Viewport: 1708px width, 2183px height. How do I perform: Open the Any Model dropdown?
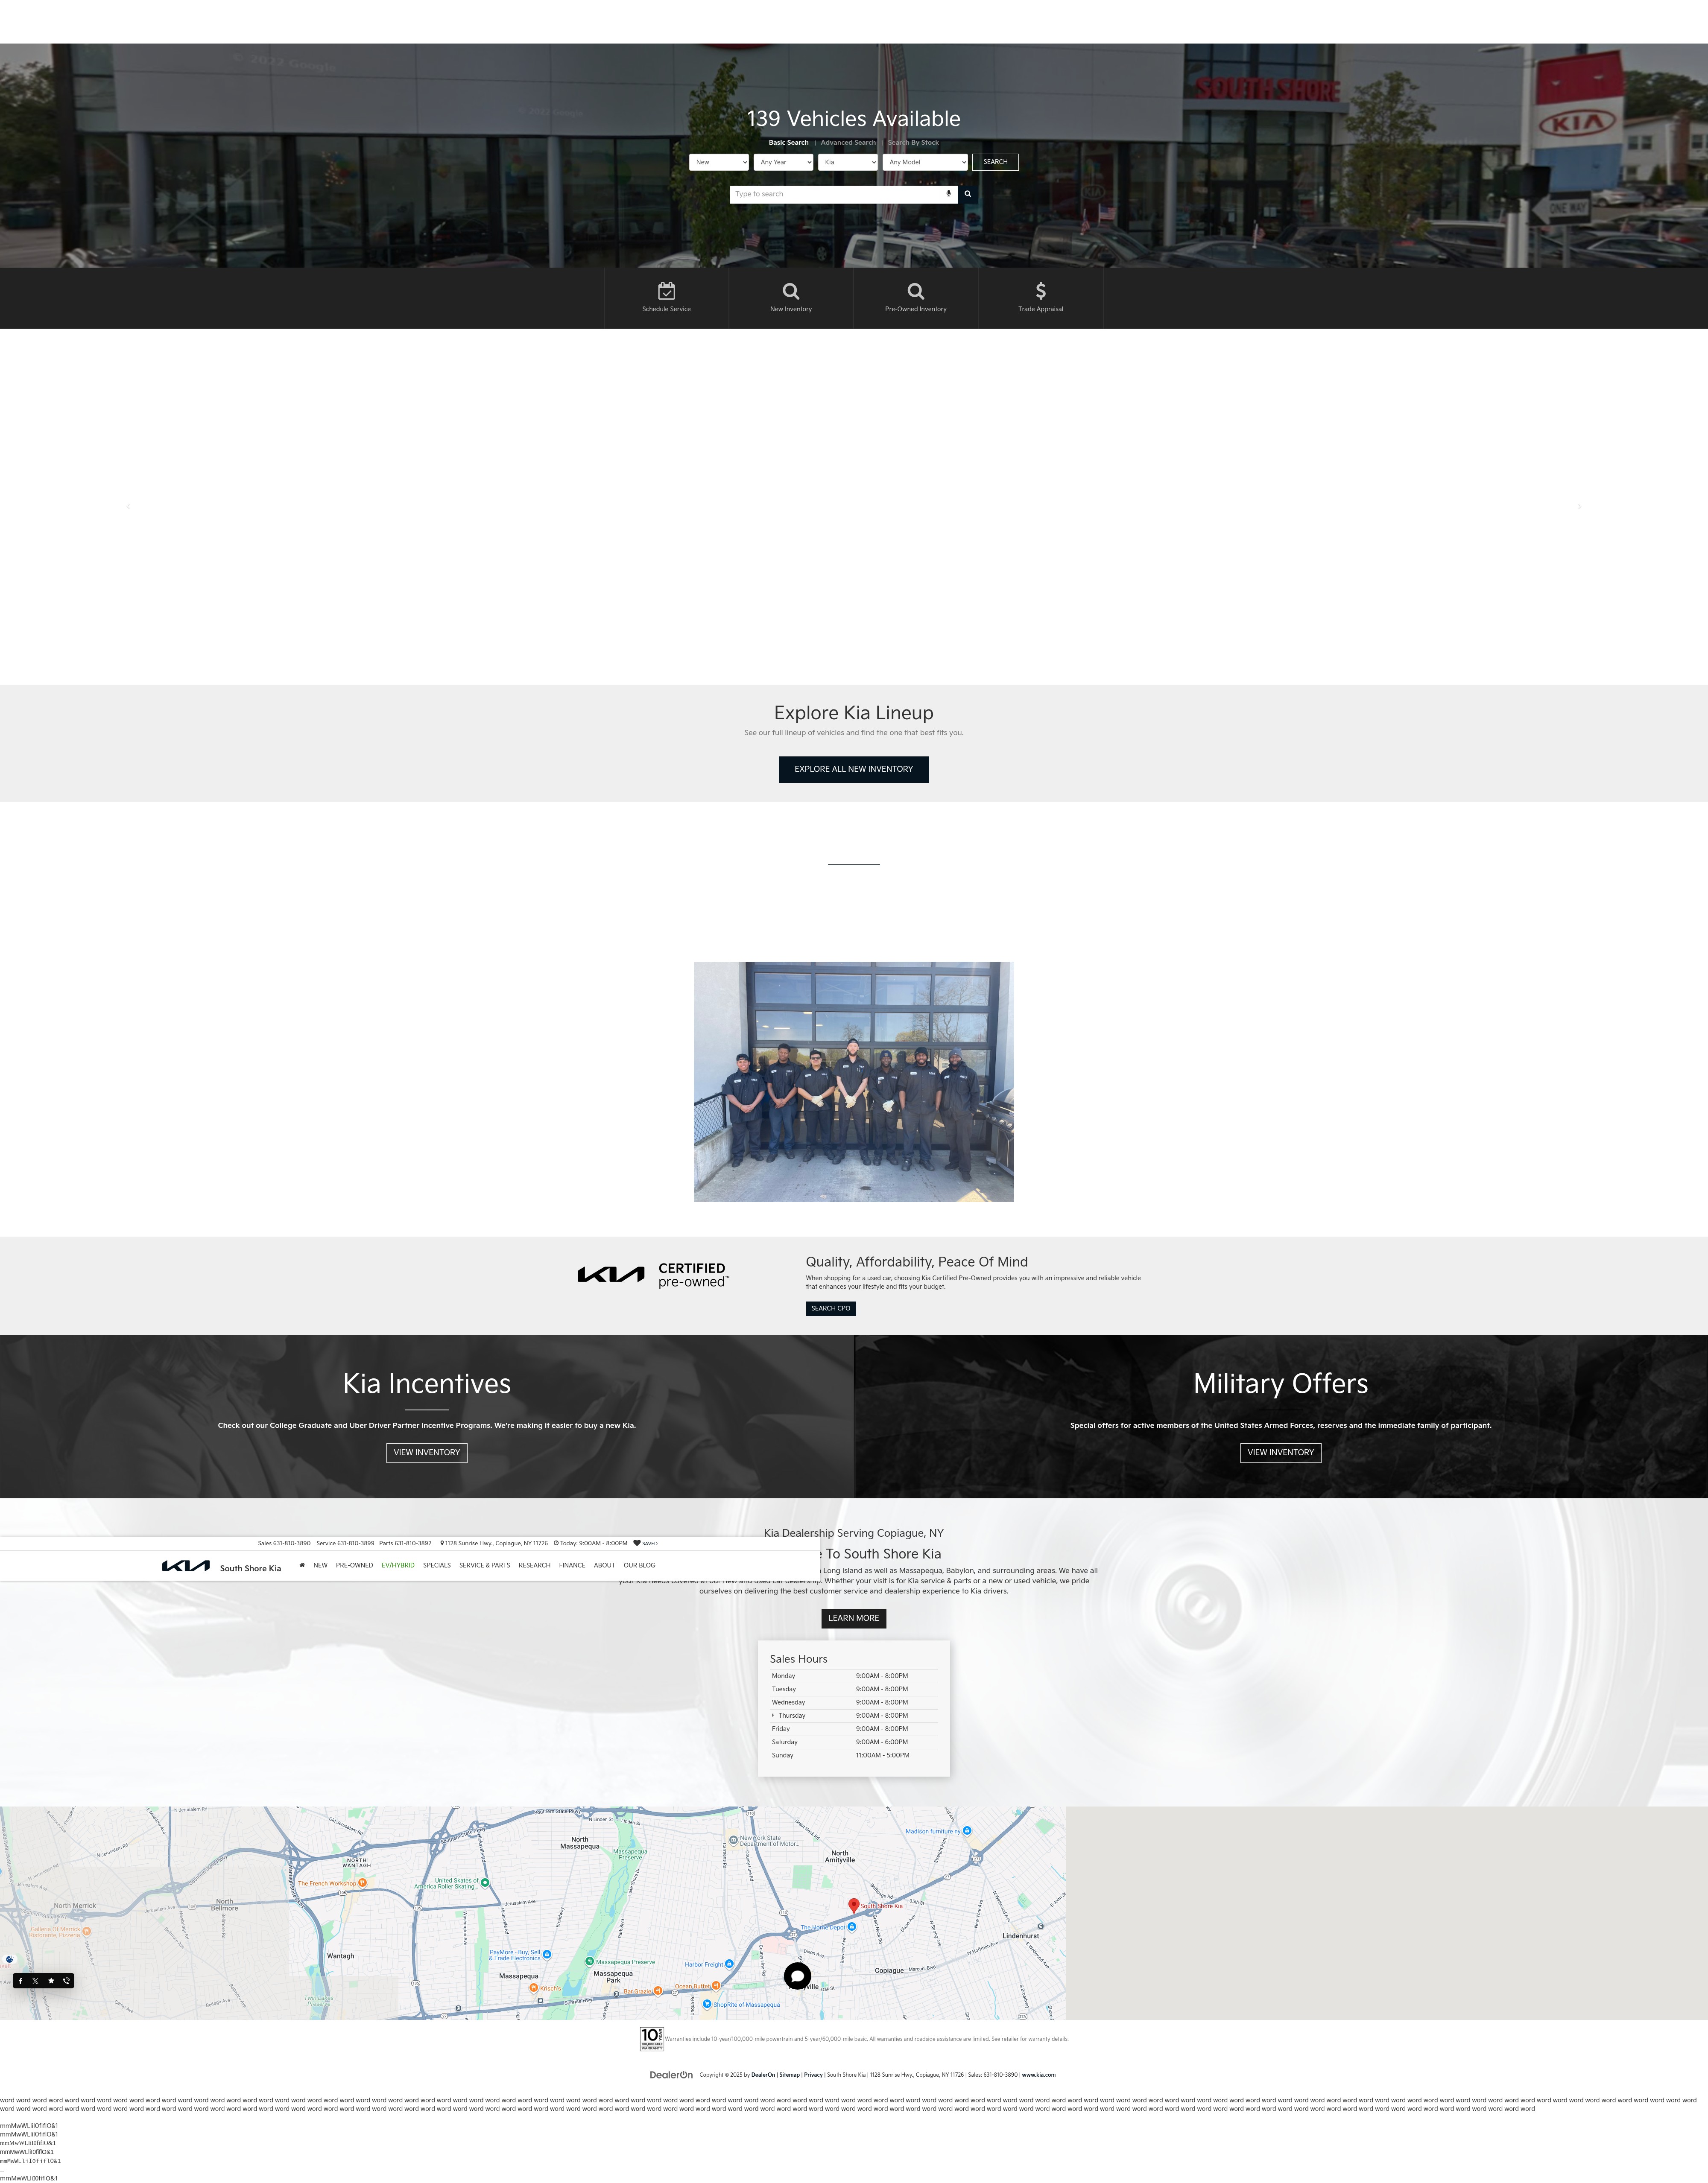(x=925, y=162)
